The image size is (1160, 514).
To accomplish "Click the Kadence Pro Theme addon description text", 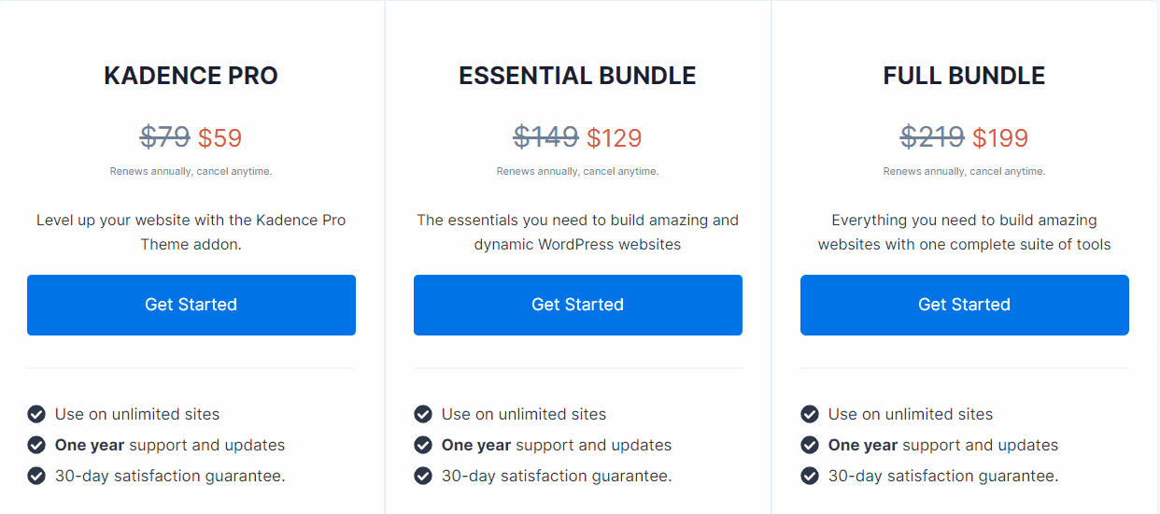I will 191,232.
